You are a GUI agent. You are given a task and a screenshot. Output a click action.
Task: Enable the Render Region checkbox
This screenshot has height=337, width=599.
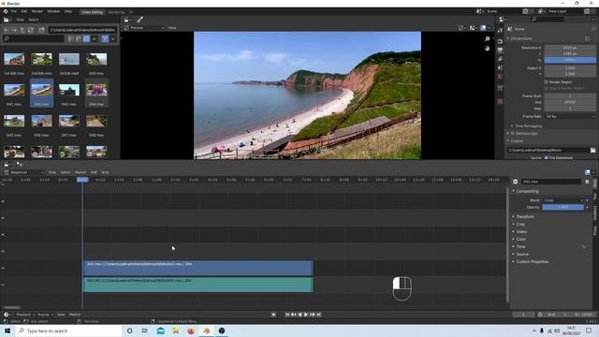point(547,82)
